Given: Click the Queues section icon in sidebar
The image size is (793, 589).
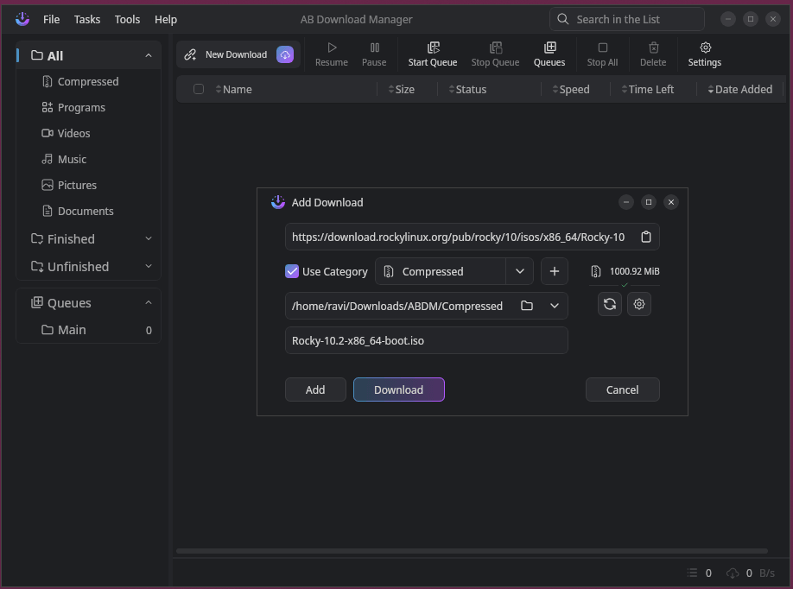Looking at the screenshot, I should coord(36,303).
